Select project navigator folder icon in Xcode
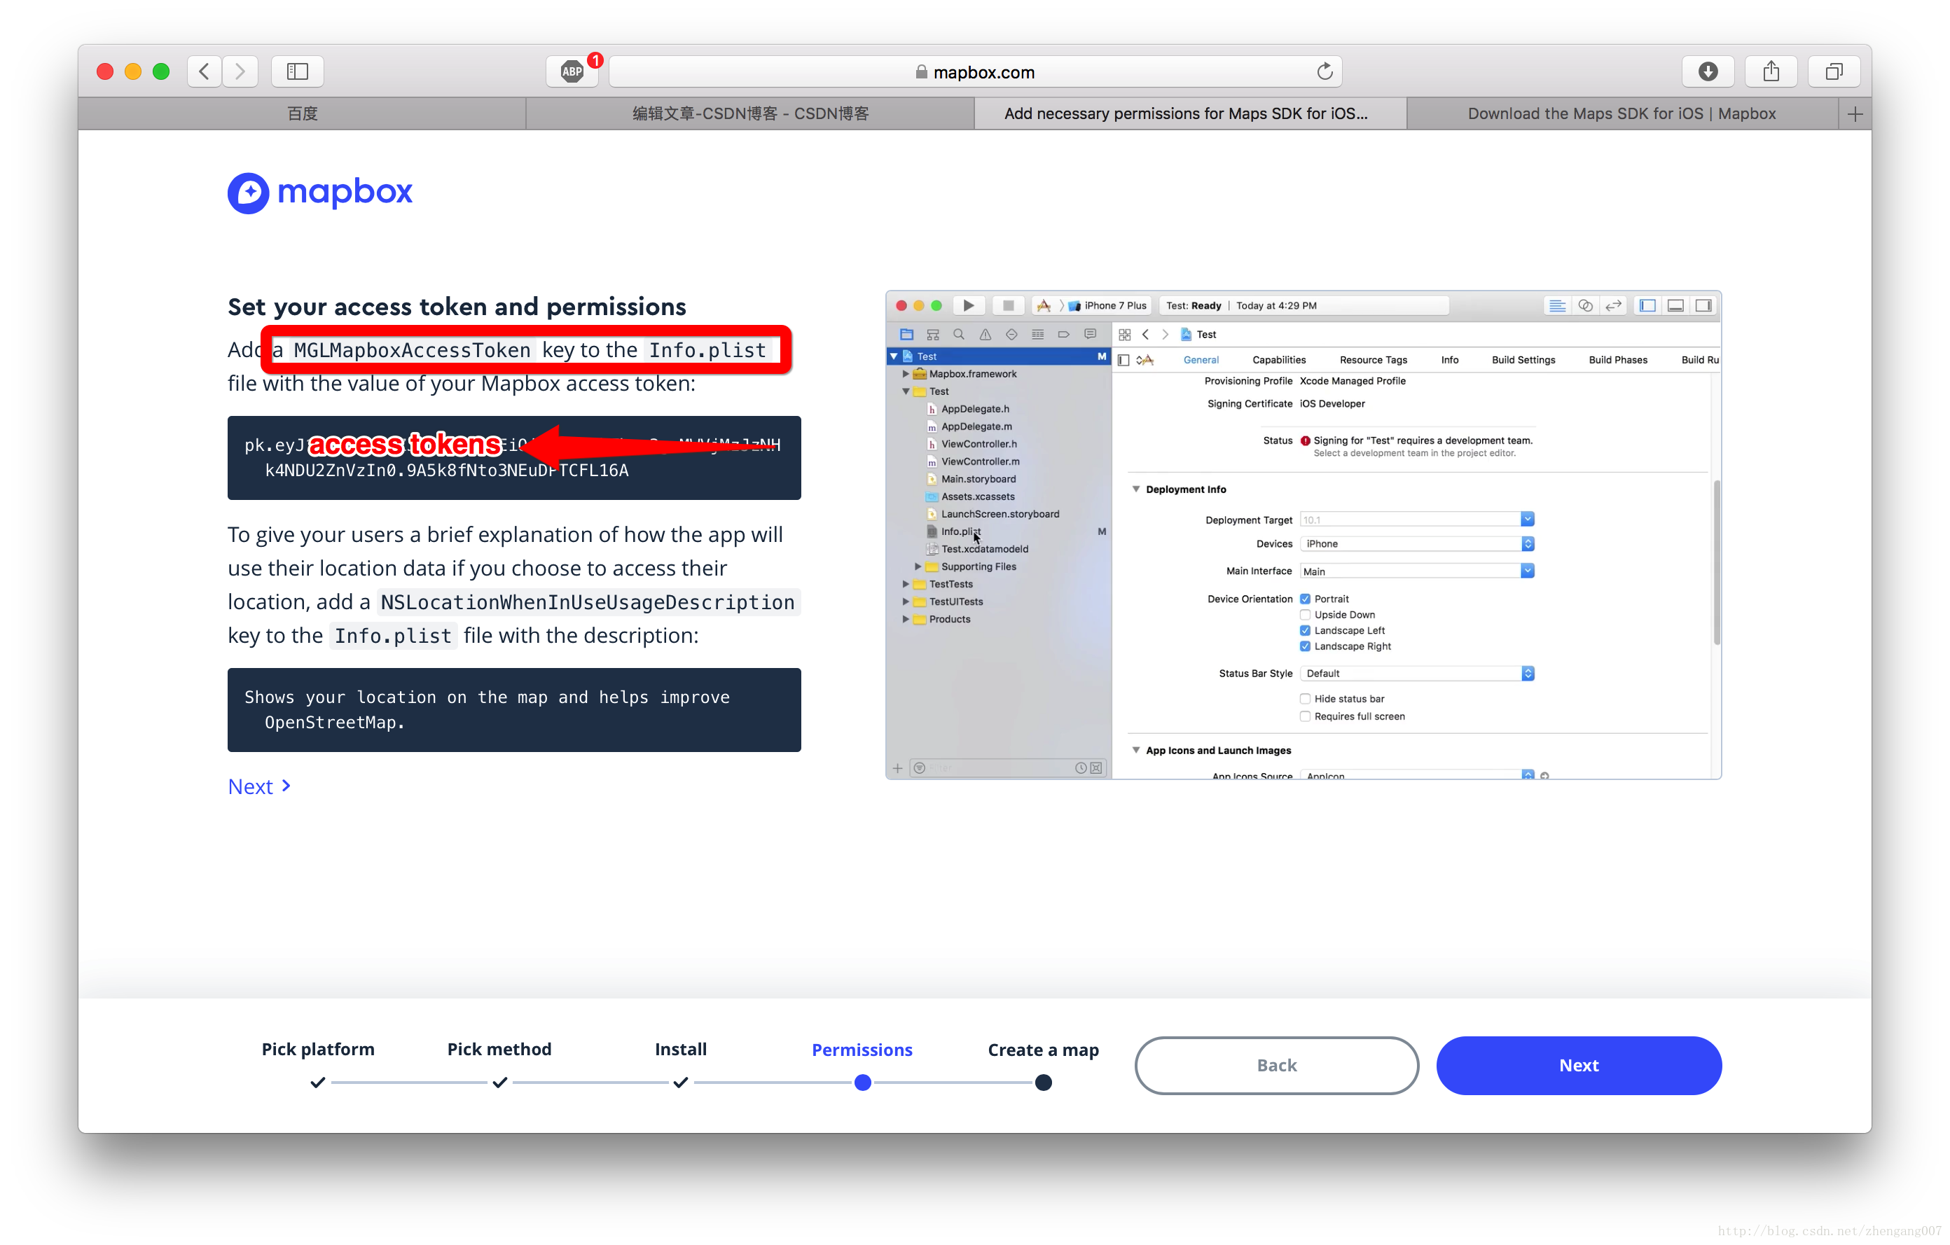Screen dimensions: 1950x1245 (x=906, y=334)
